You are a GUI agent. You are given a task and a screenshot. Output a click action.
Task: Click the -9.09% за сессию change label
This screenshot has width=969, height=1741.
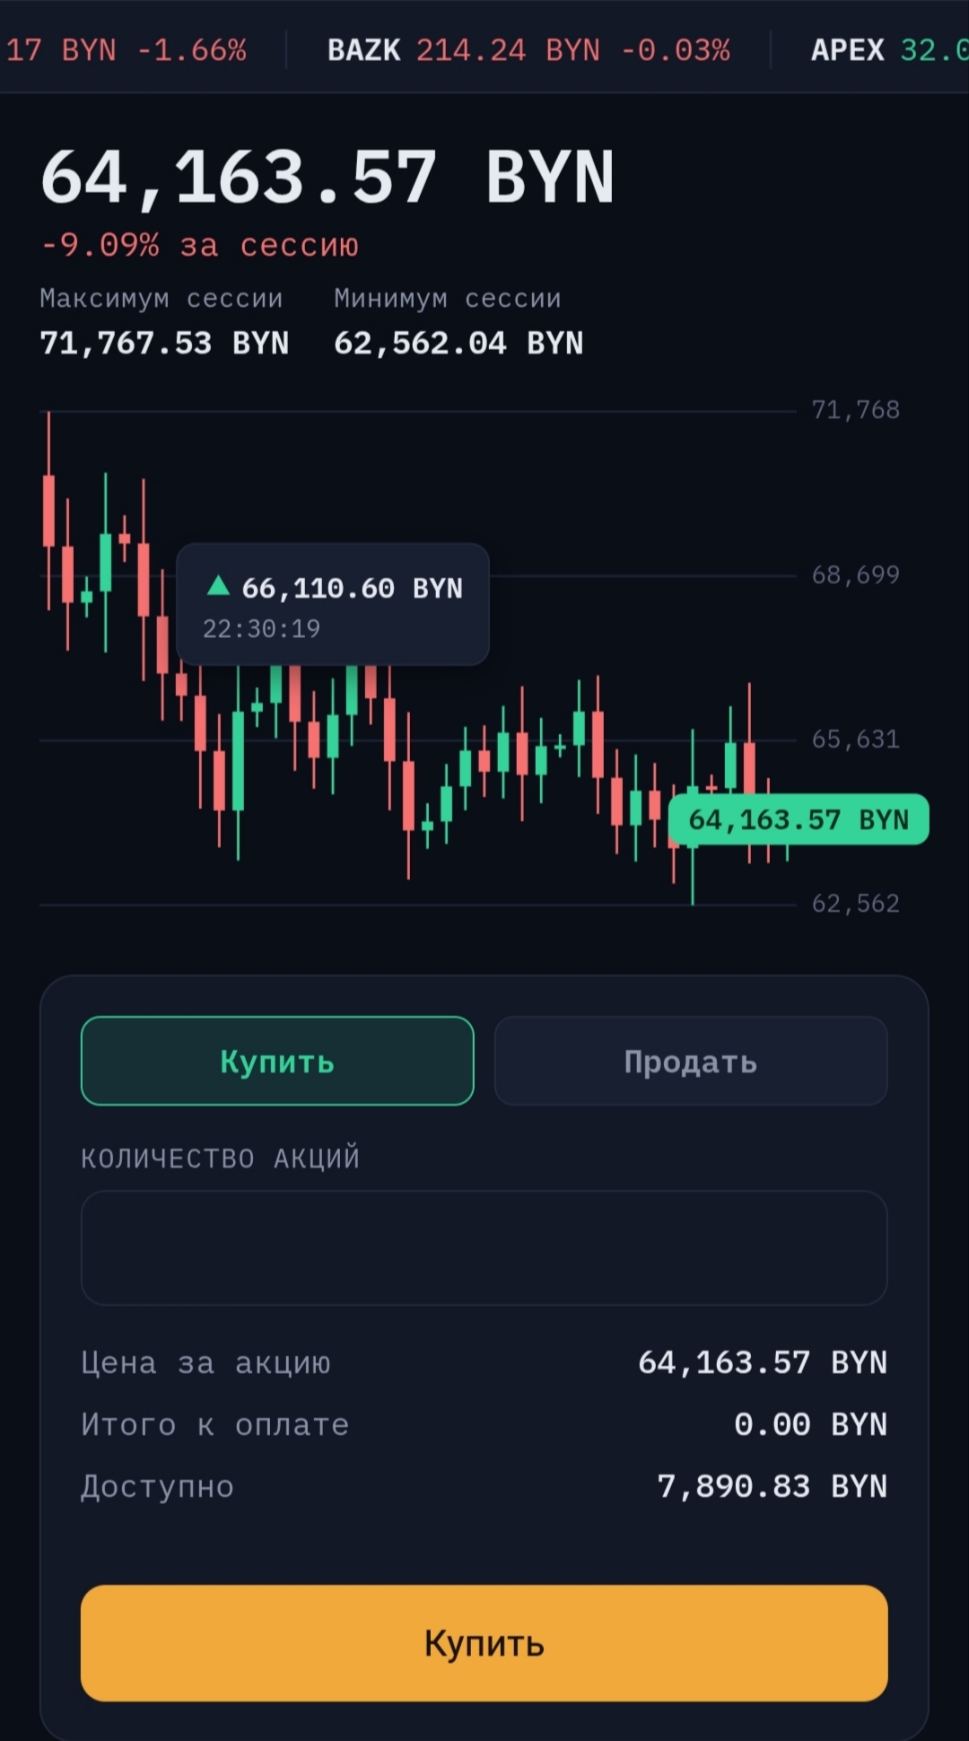(x=200, y=245)
